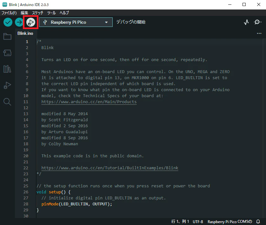
Task: Open the Boards Manager sidebar icon
Action: pos(7,53)
